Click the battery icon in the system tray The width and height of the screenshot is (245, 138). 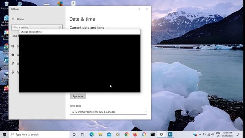click(204, 135)
